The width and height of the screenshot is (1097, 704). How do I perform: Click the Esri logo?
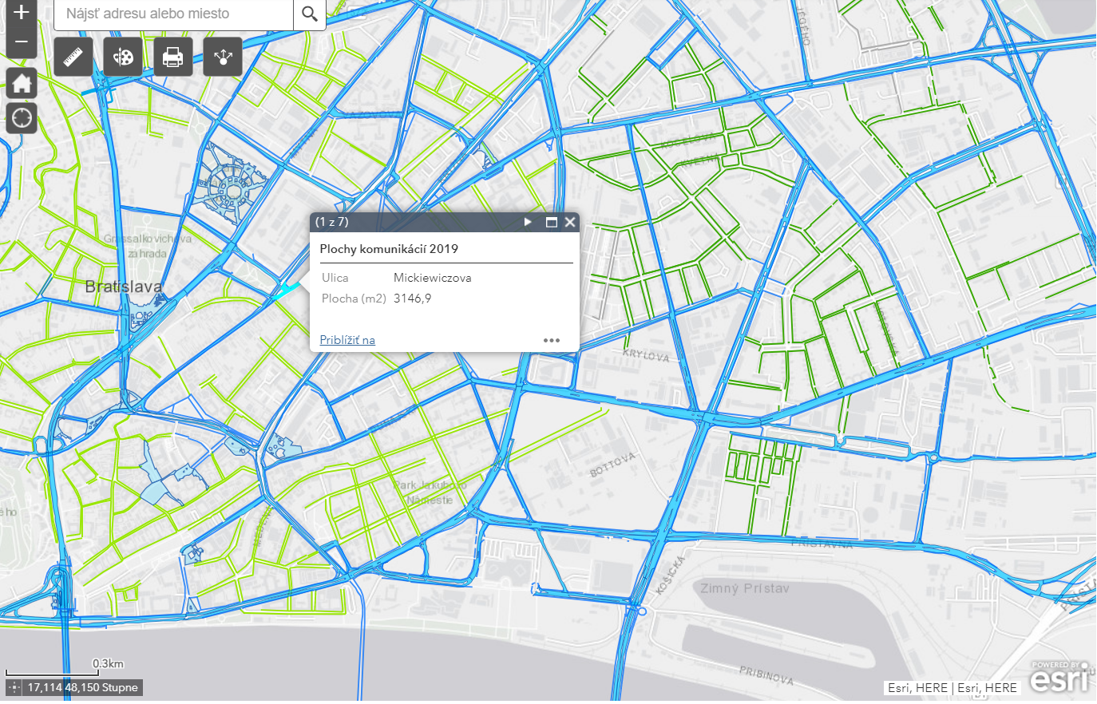click(x=1059, y=678)
